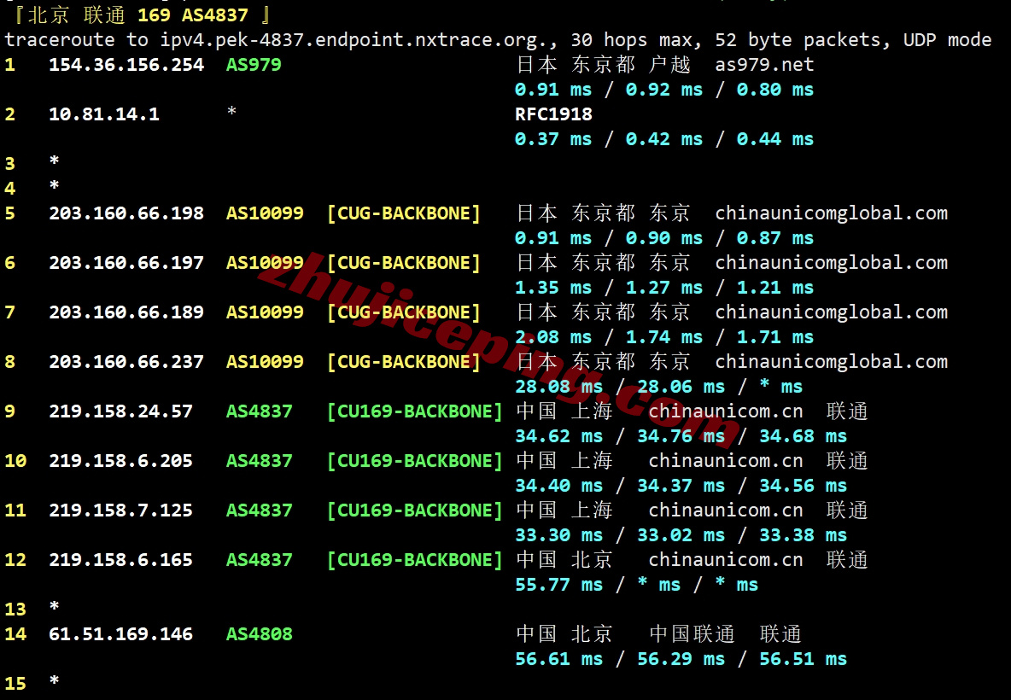Select IP address 219.158.6.165
Viewport: 1011px width, 700px height.
click(x=120, y=559)
